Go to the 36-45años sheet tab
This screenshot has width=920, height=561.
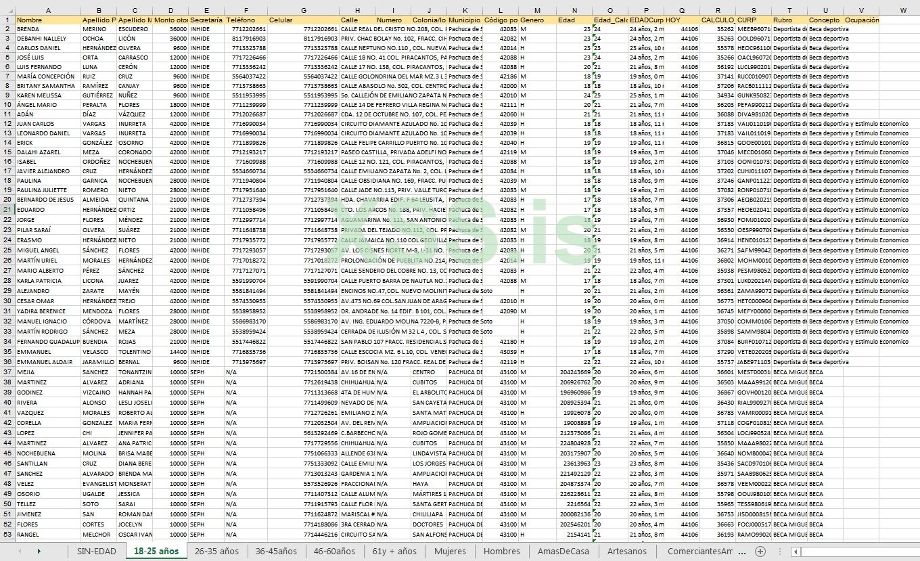[x=276, y=552]
